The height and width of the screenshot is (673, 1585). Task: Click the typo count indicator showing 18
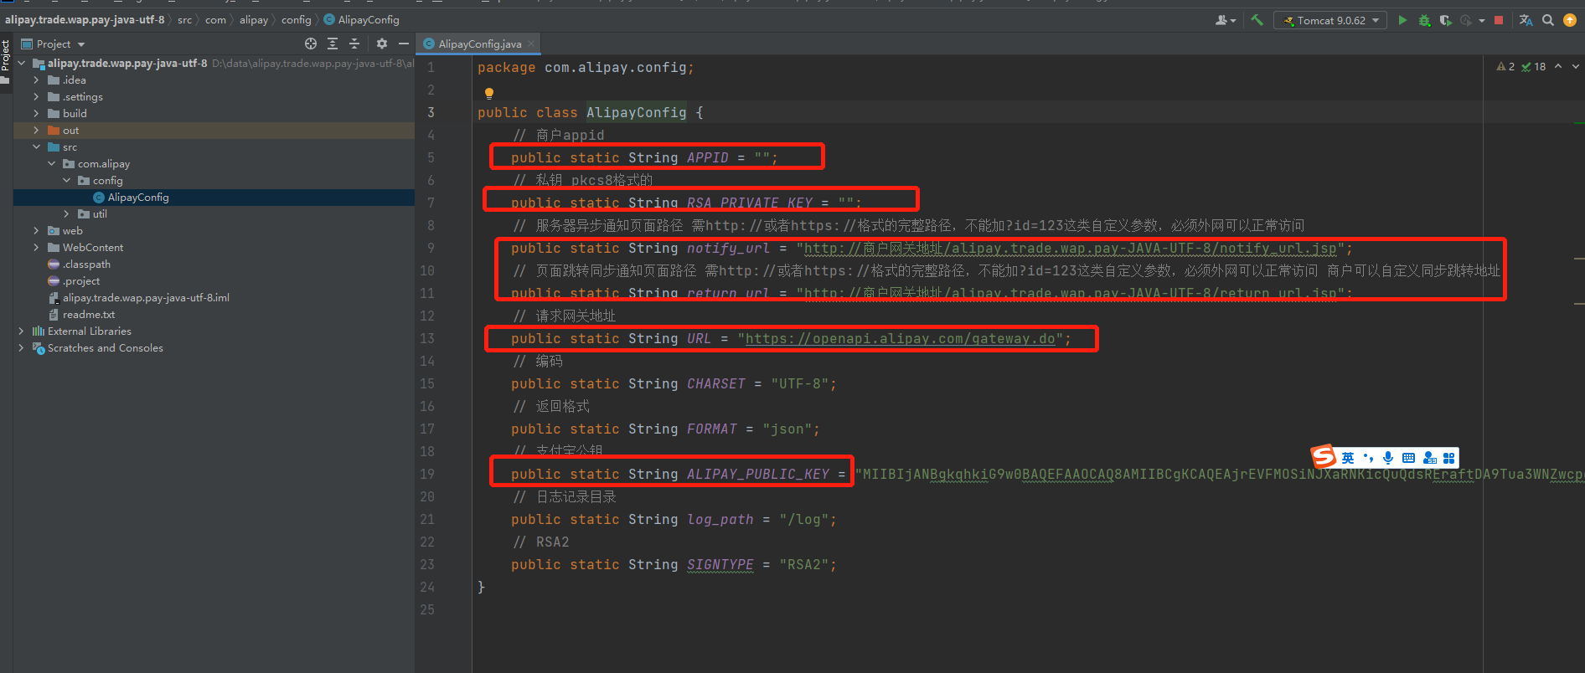point(1534,67)
